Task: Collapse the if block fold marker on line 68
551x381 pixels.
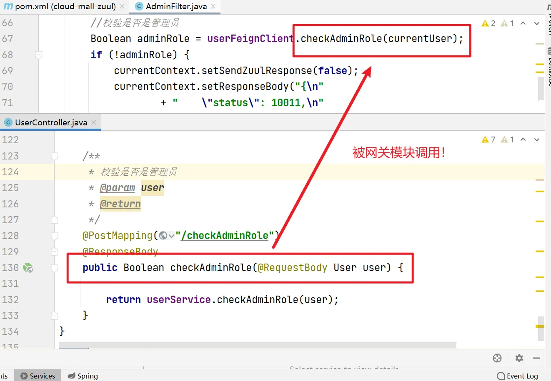Action: 38,55
